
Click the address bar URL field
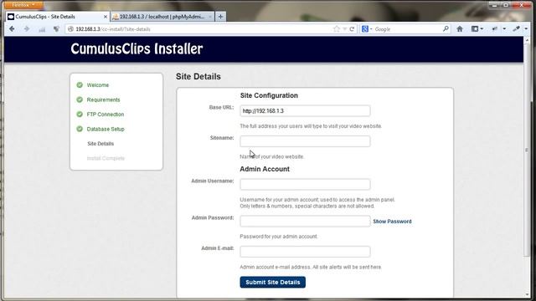click(202, 29)
